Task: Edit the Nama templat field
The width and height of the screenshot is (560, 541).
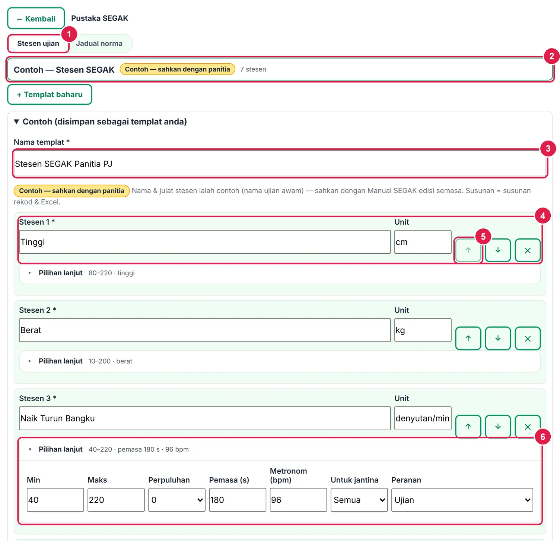Action: pyautogui.click(x=280, y=164)
